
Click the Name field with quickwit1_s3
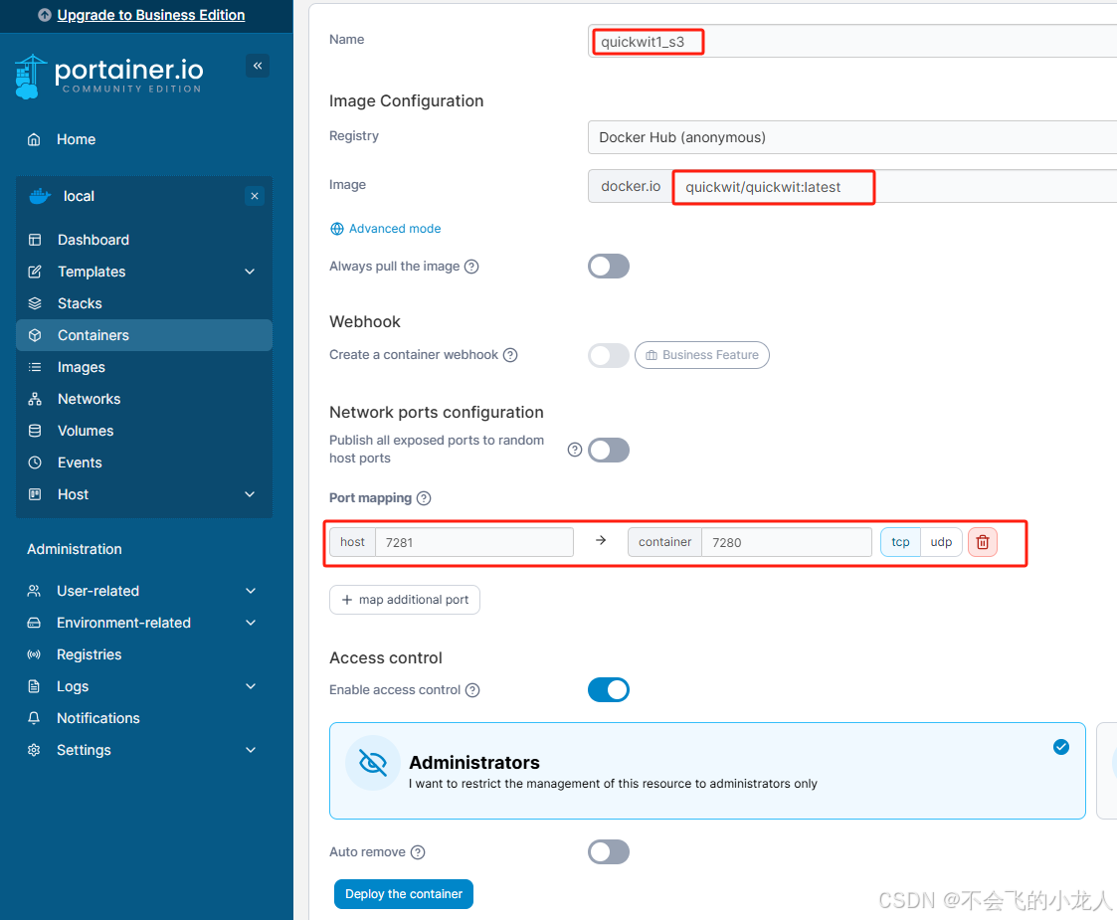tap(852, 42)
